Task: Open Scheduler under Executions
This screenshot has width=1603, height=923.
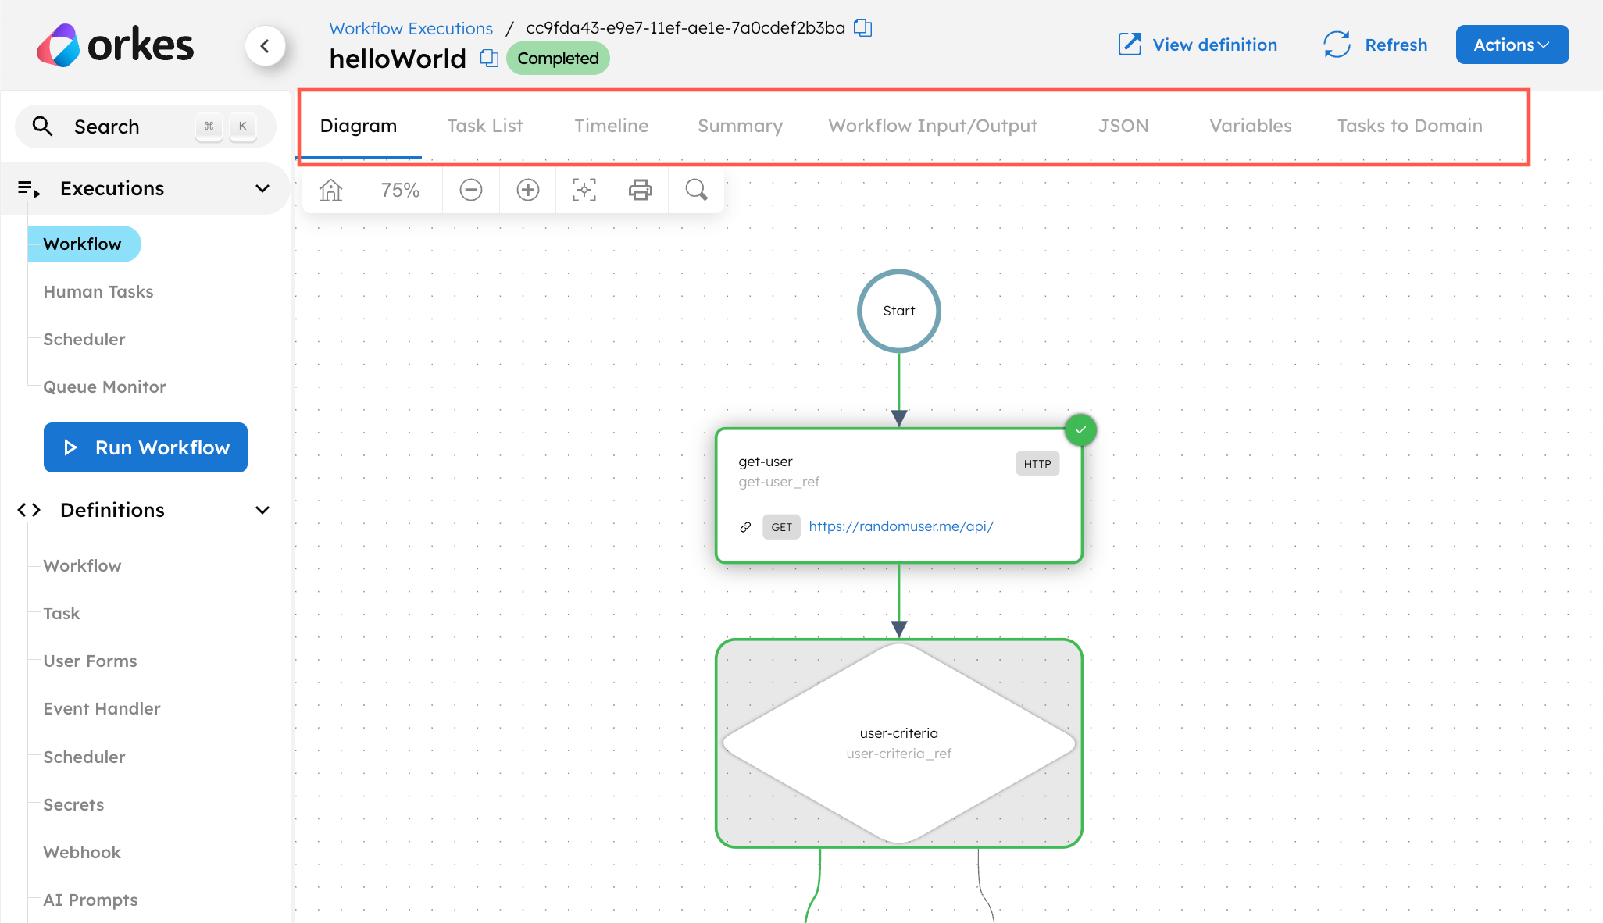Action: (x=84, y=339)
